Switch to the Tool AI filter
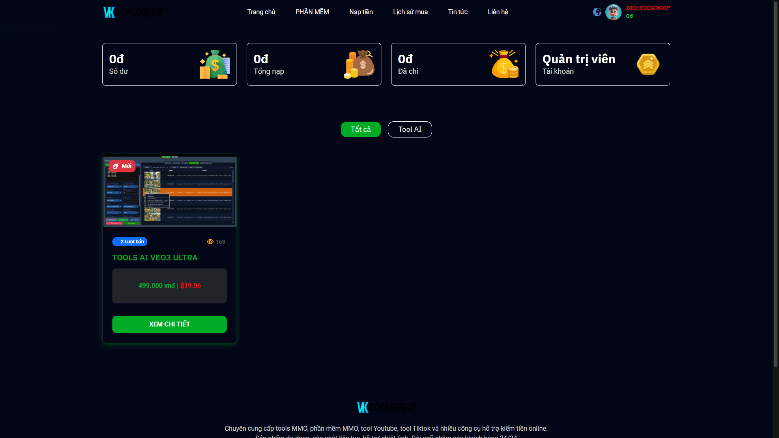Image resolution: width=779 pixels, height=438 pixels. coord(410,129)
